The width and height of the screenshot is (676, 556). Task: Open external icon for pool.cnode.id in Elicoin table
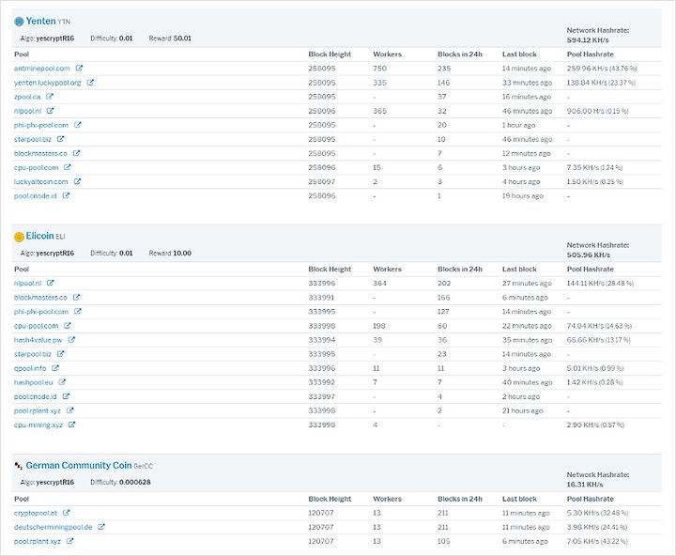pyautogui.click(x=66, y=396)
